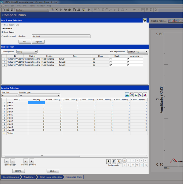Toggle display number 1 button
Viewport: 183px width, 184px height.
(125, 161)
